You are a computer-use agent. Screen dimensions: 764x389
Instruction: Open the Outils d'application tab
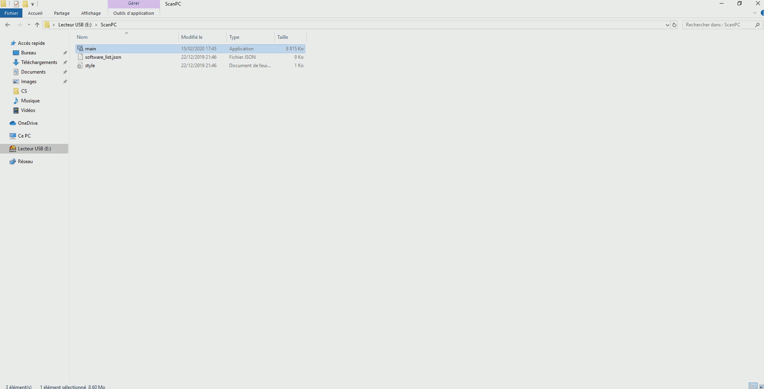coord(134,13)
